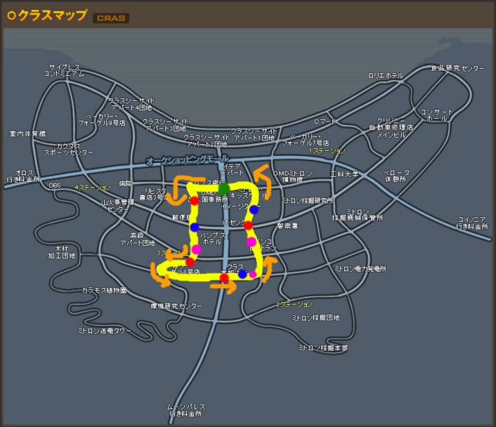Click イデアデパート label
The height and width of the screenshot is (427, 496).
point(233,169)
